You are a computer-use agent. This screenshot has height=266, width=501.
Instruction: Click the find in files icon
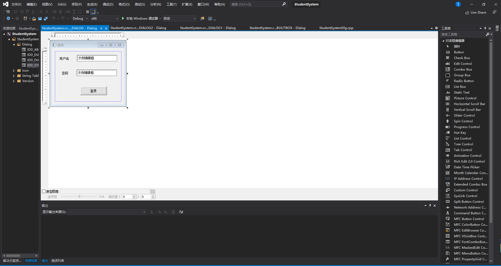click(x=202, y=19)
